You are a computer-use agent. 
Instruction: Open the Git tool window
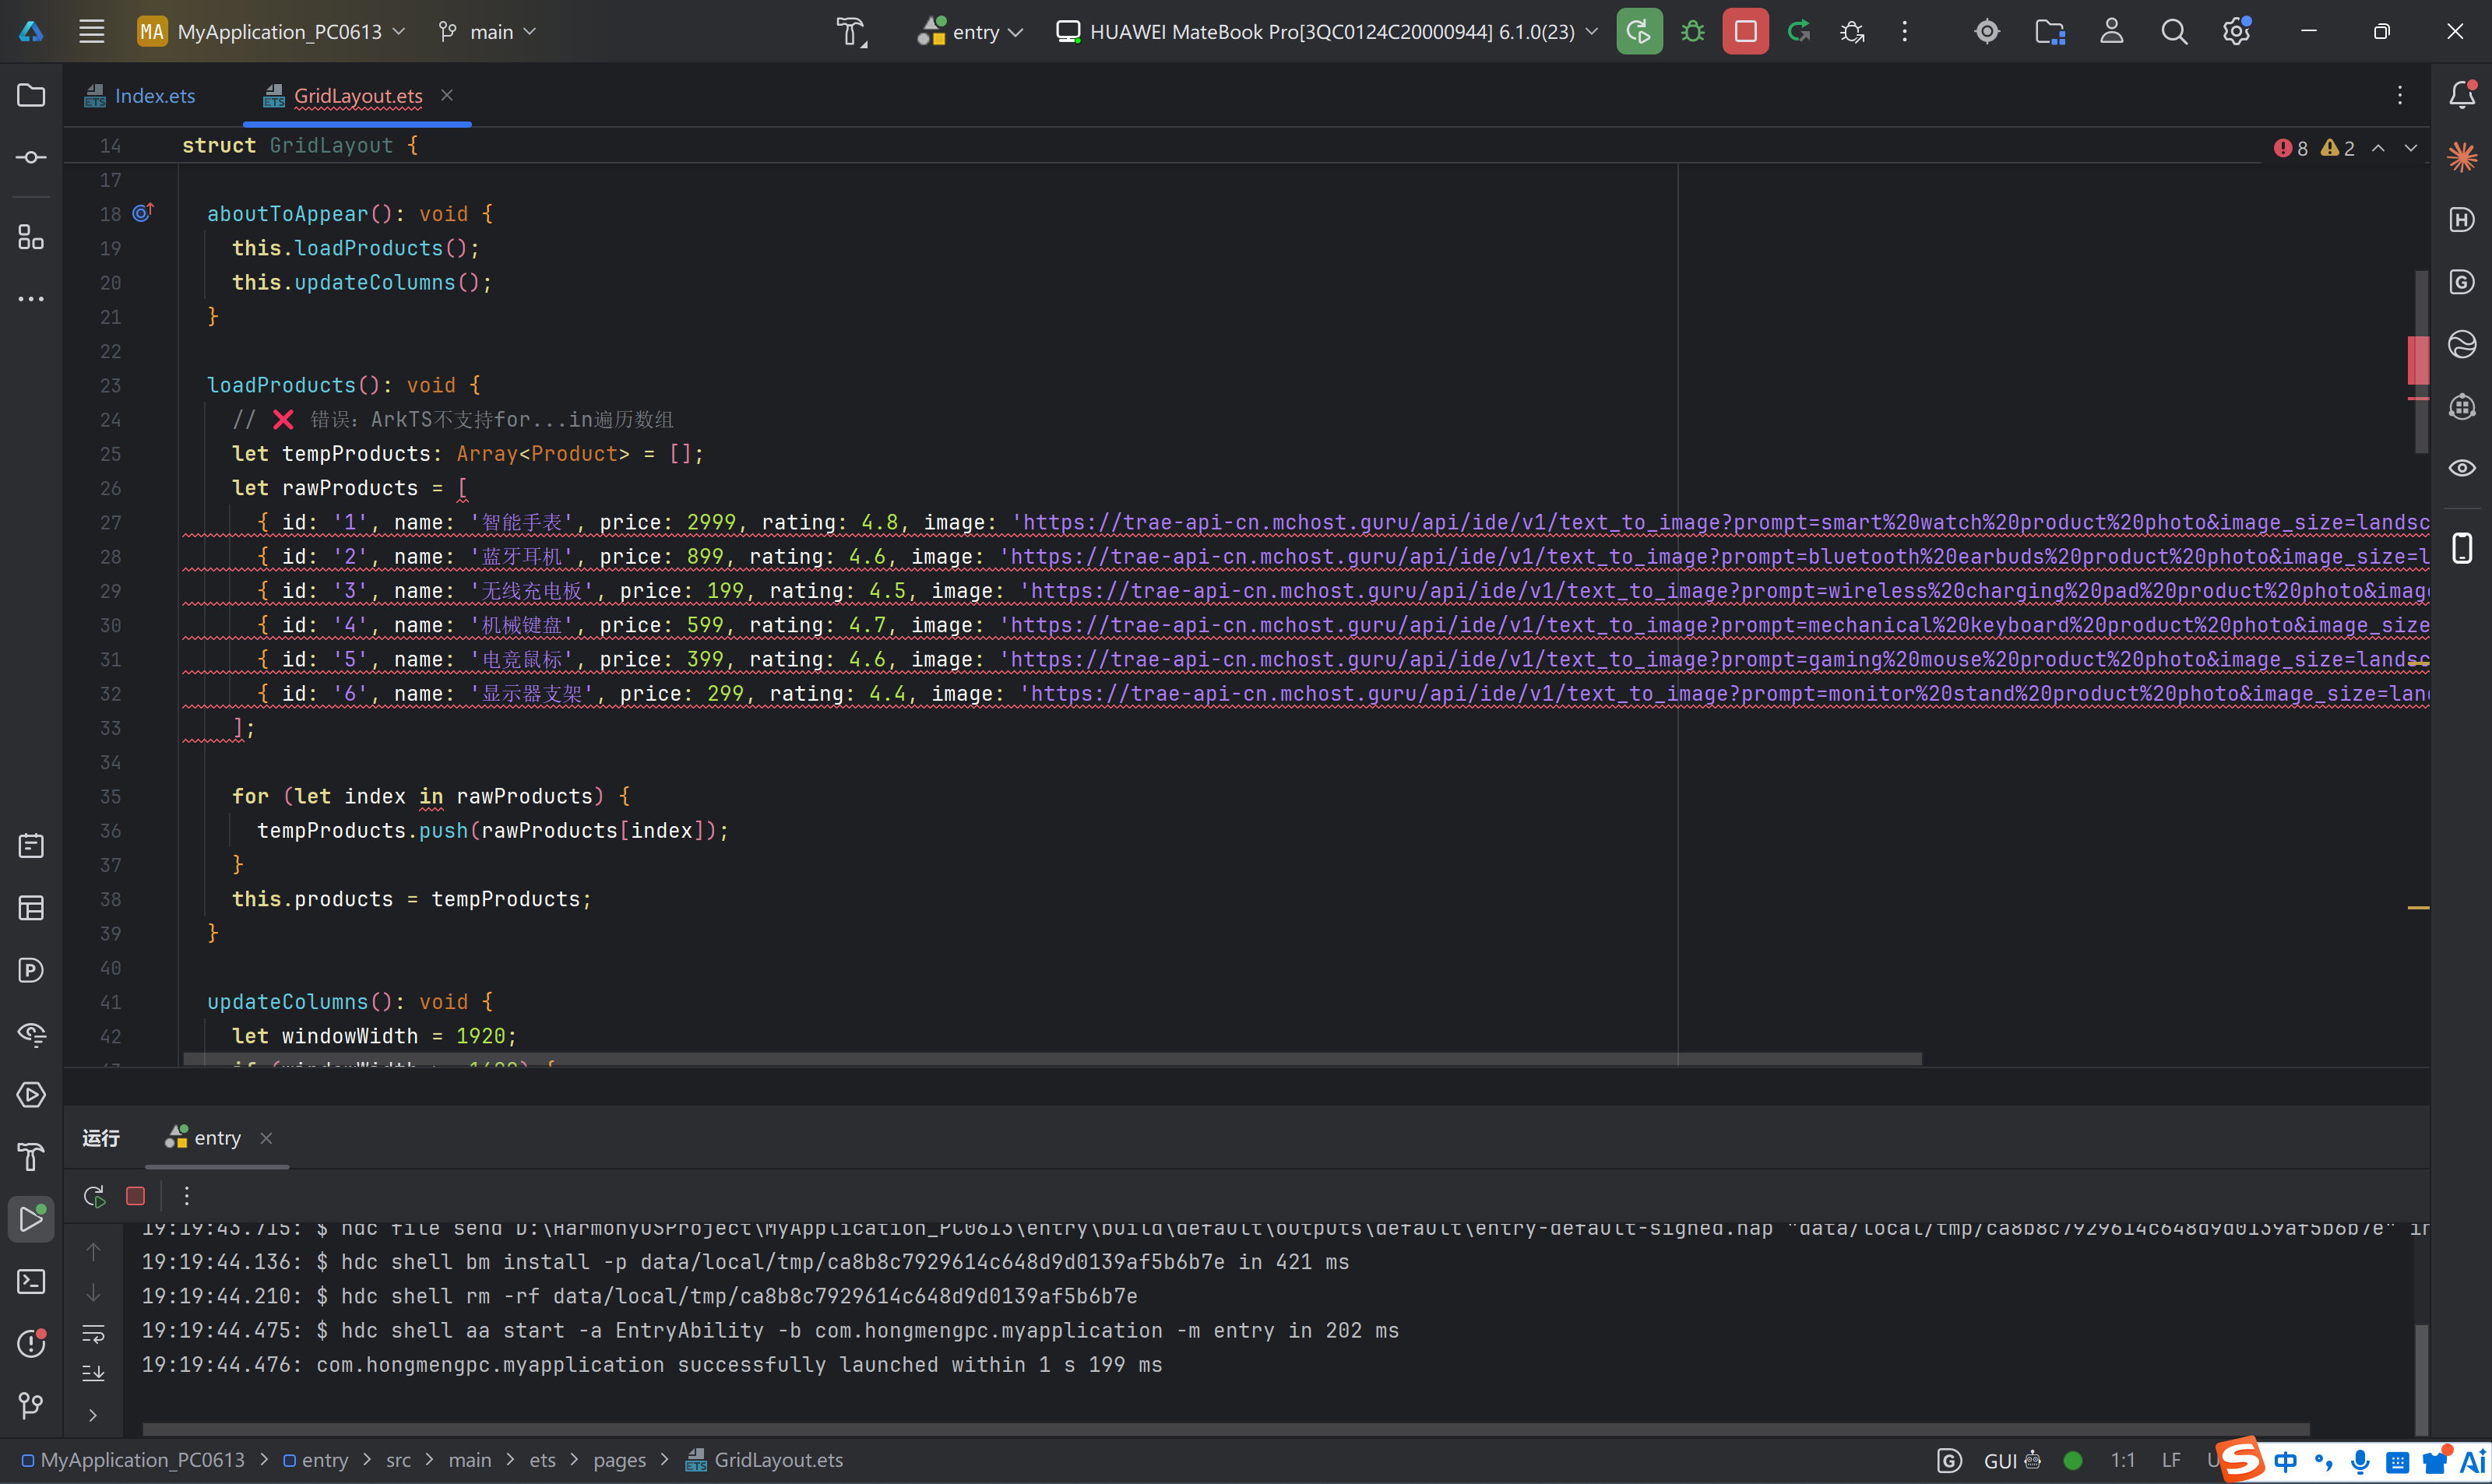pyautogui.click(x=31, y=1405)
